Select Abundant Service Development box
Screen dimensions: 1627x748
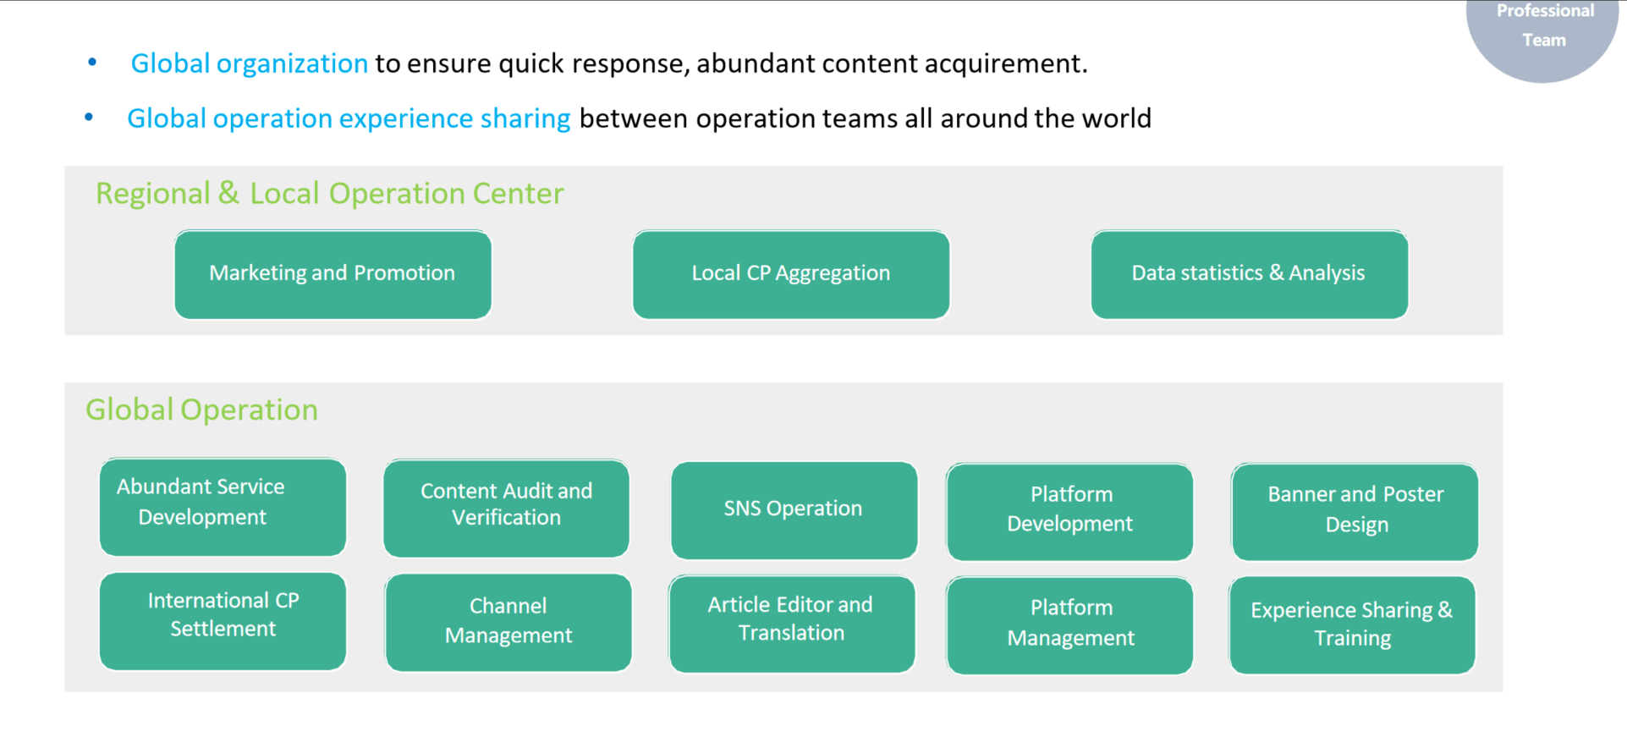[x=223, y=506]
